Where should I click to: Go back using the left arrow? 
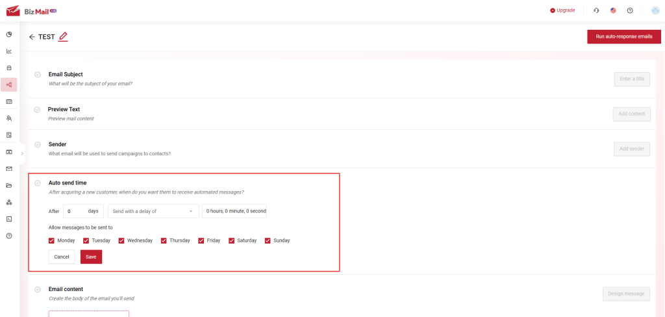click(x=32, y=37)
